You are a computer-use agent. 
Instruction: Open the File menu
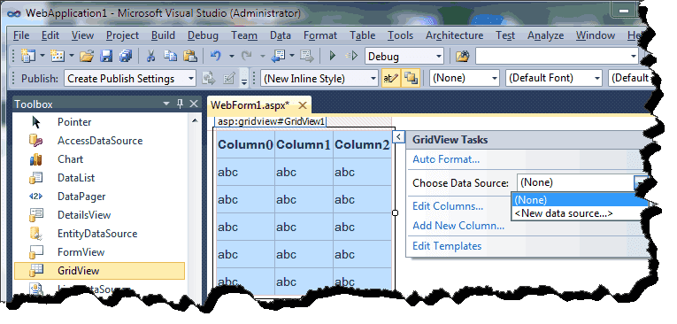(21, 35)
